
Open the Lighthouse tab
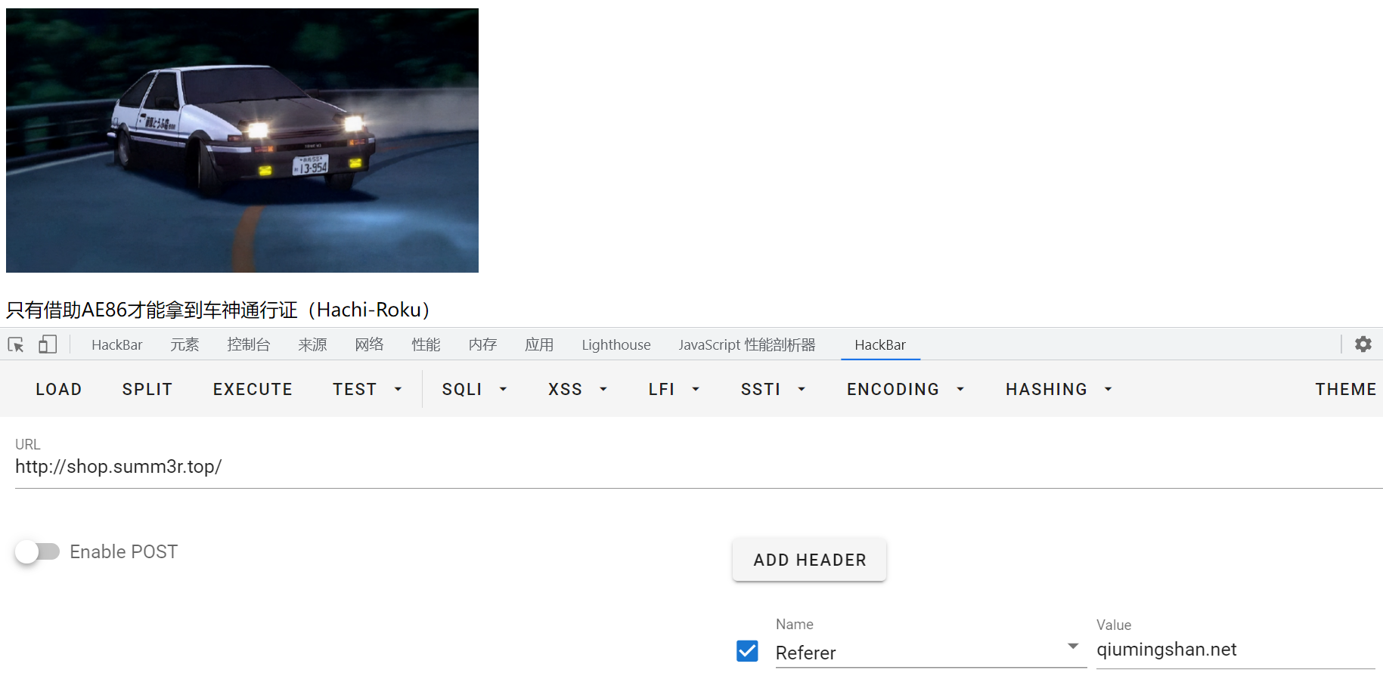point(616,345)
